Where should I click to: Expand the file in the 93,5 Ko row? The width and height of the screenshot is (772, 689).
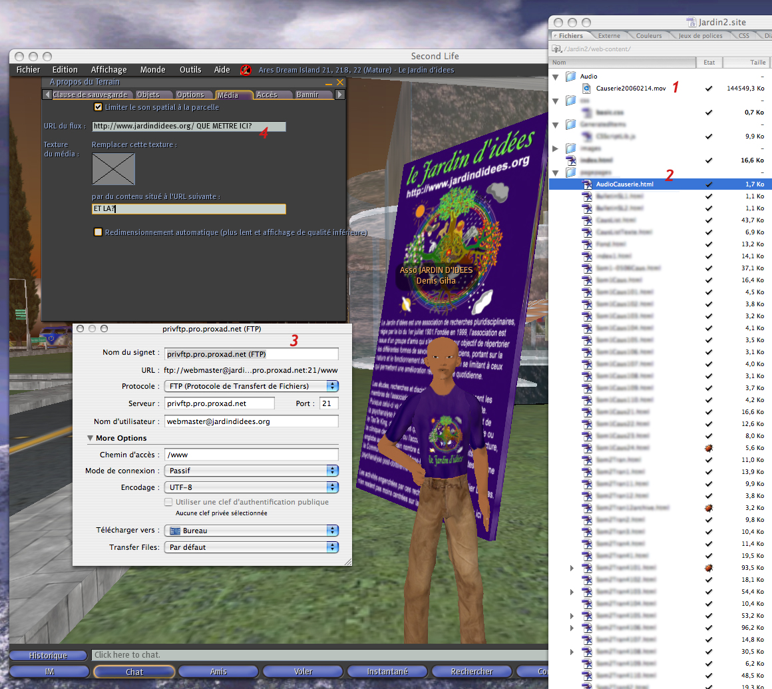572,568
